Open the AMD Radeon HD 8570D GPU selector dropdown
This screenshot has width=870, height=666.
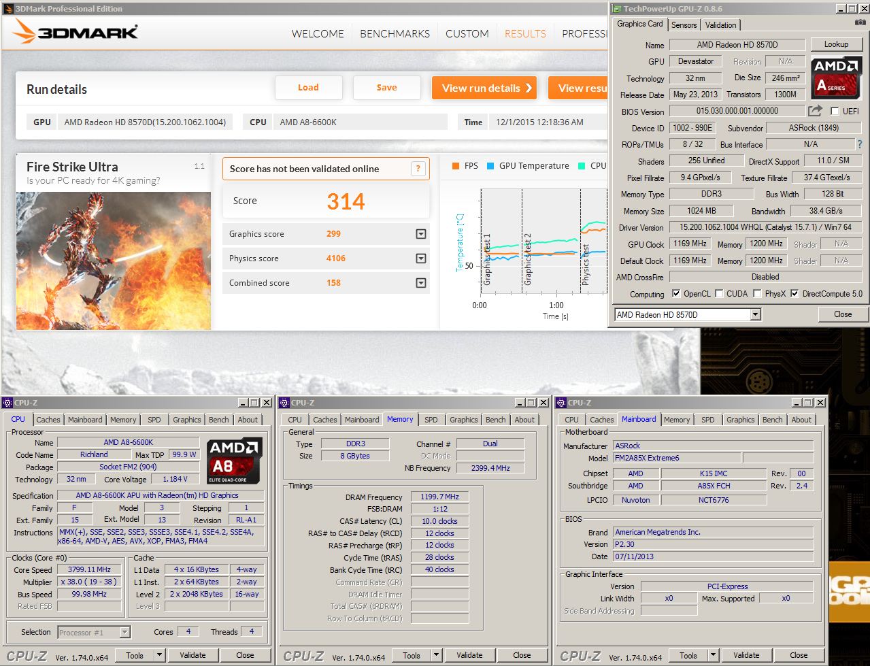755,314
